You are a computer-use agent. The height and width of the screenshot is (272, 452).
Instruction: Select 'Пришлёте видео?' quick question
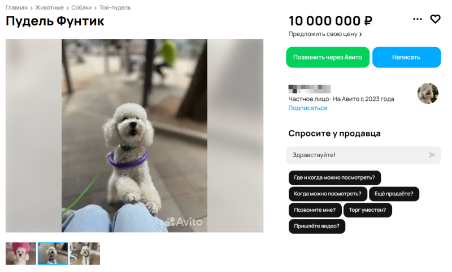click(316, 226)
